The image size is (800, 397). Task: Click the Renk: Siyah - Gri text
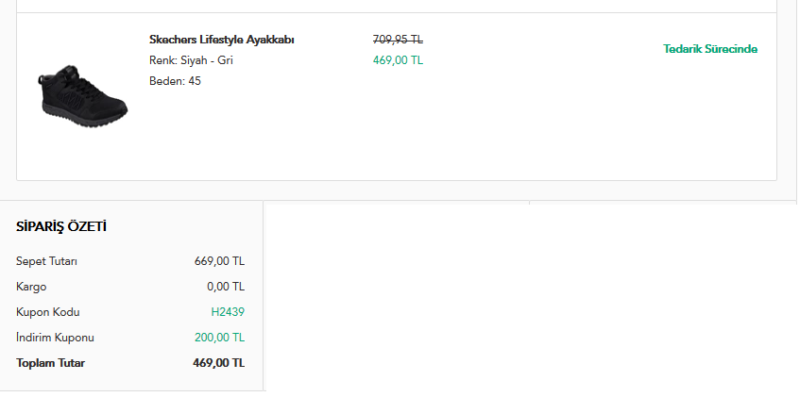click(x=191, y=60)
